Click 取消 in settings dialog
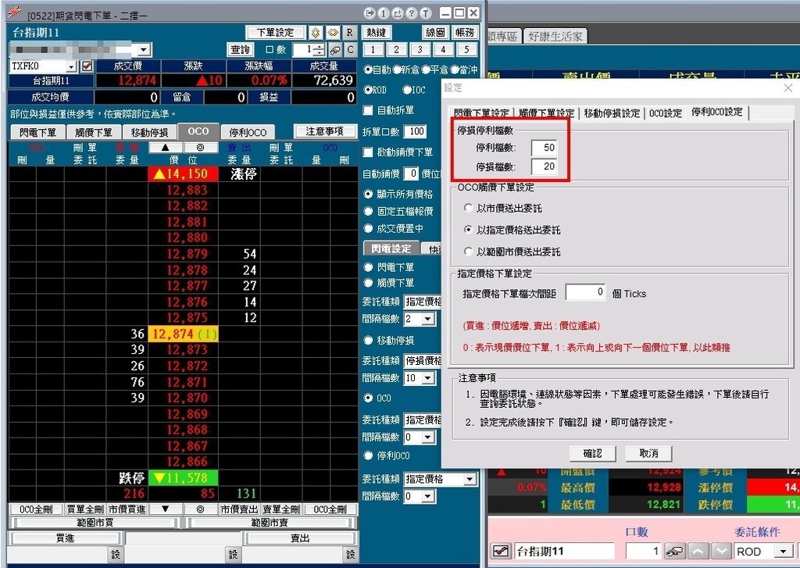The height and width of the screenshot is (568, 800). pos(649,453)
